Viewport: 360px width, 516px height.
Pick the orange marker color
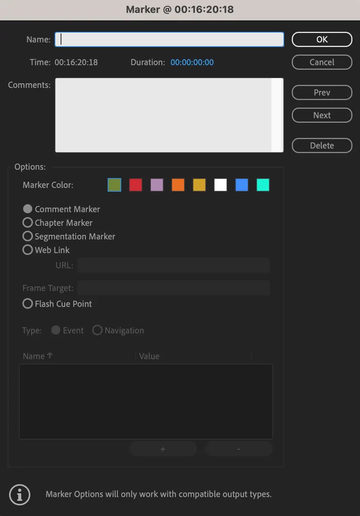coord(178,185)
